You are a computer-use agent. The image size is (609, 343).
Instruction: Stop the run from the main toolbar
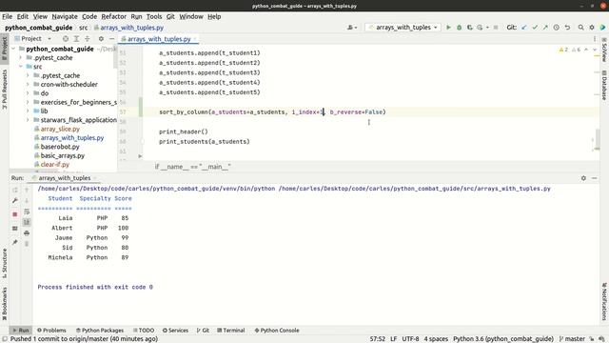click(x=496, y=28)
